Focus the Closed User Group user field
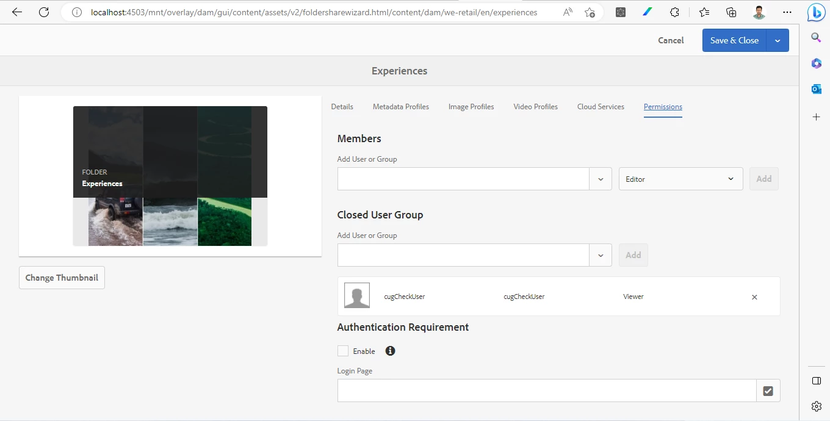 point(463,256)
